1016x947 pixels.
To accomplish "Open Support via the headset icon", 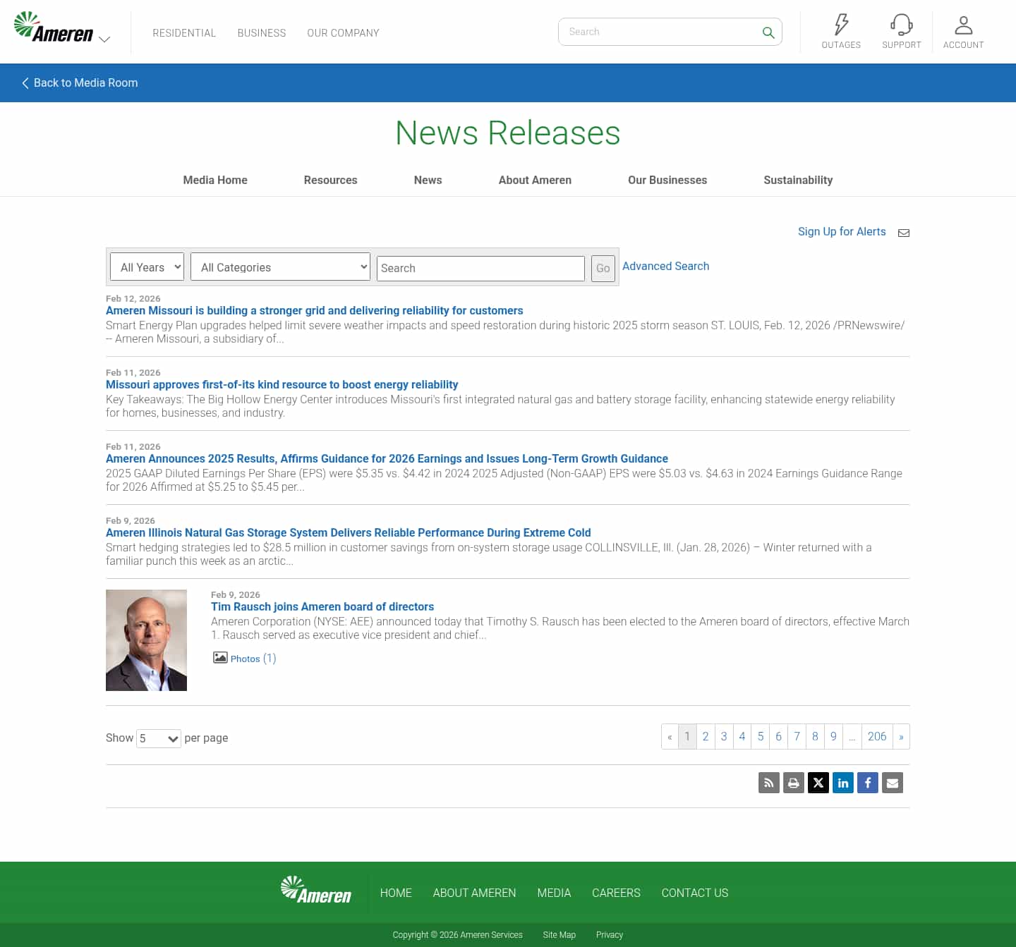I will tap(901, 25).
